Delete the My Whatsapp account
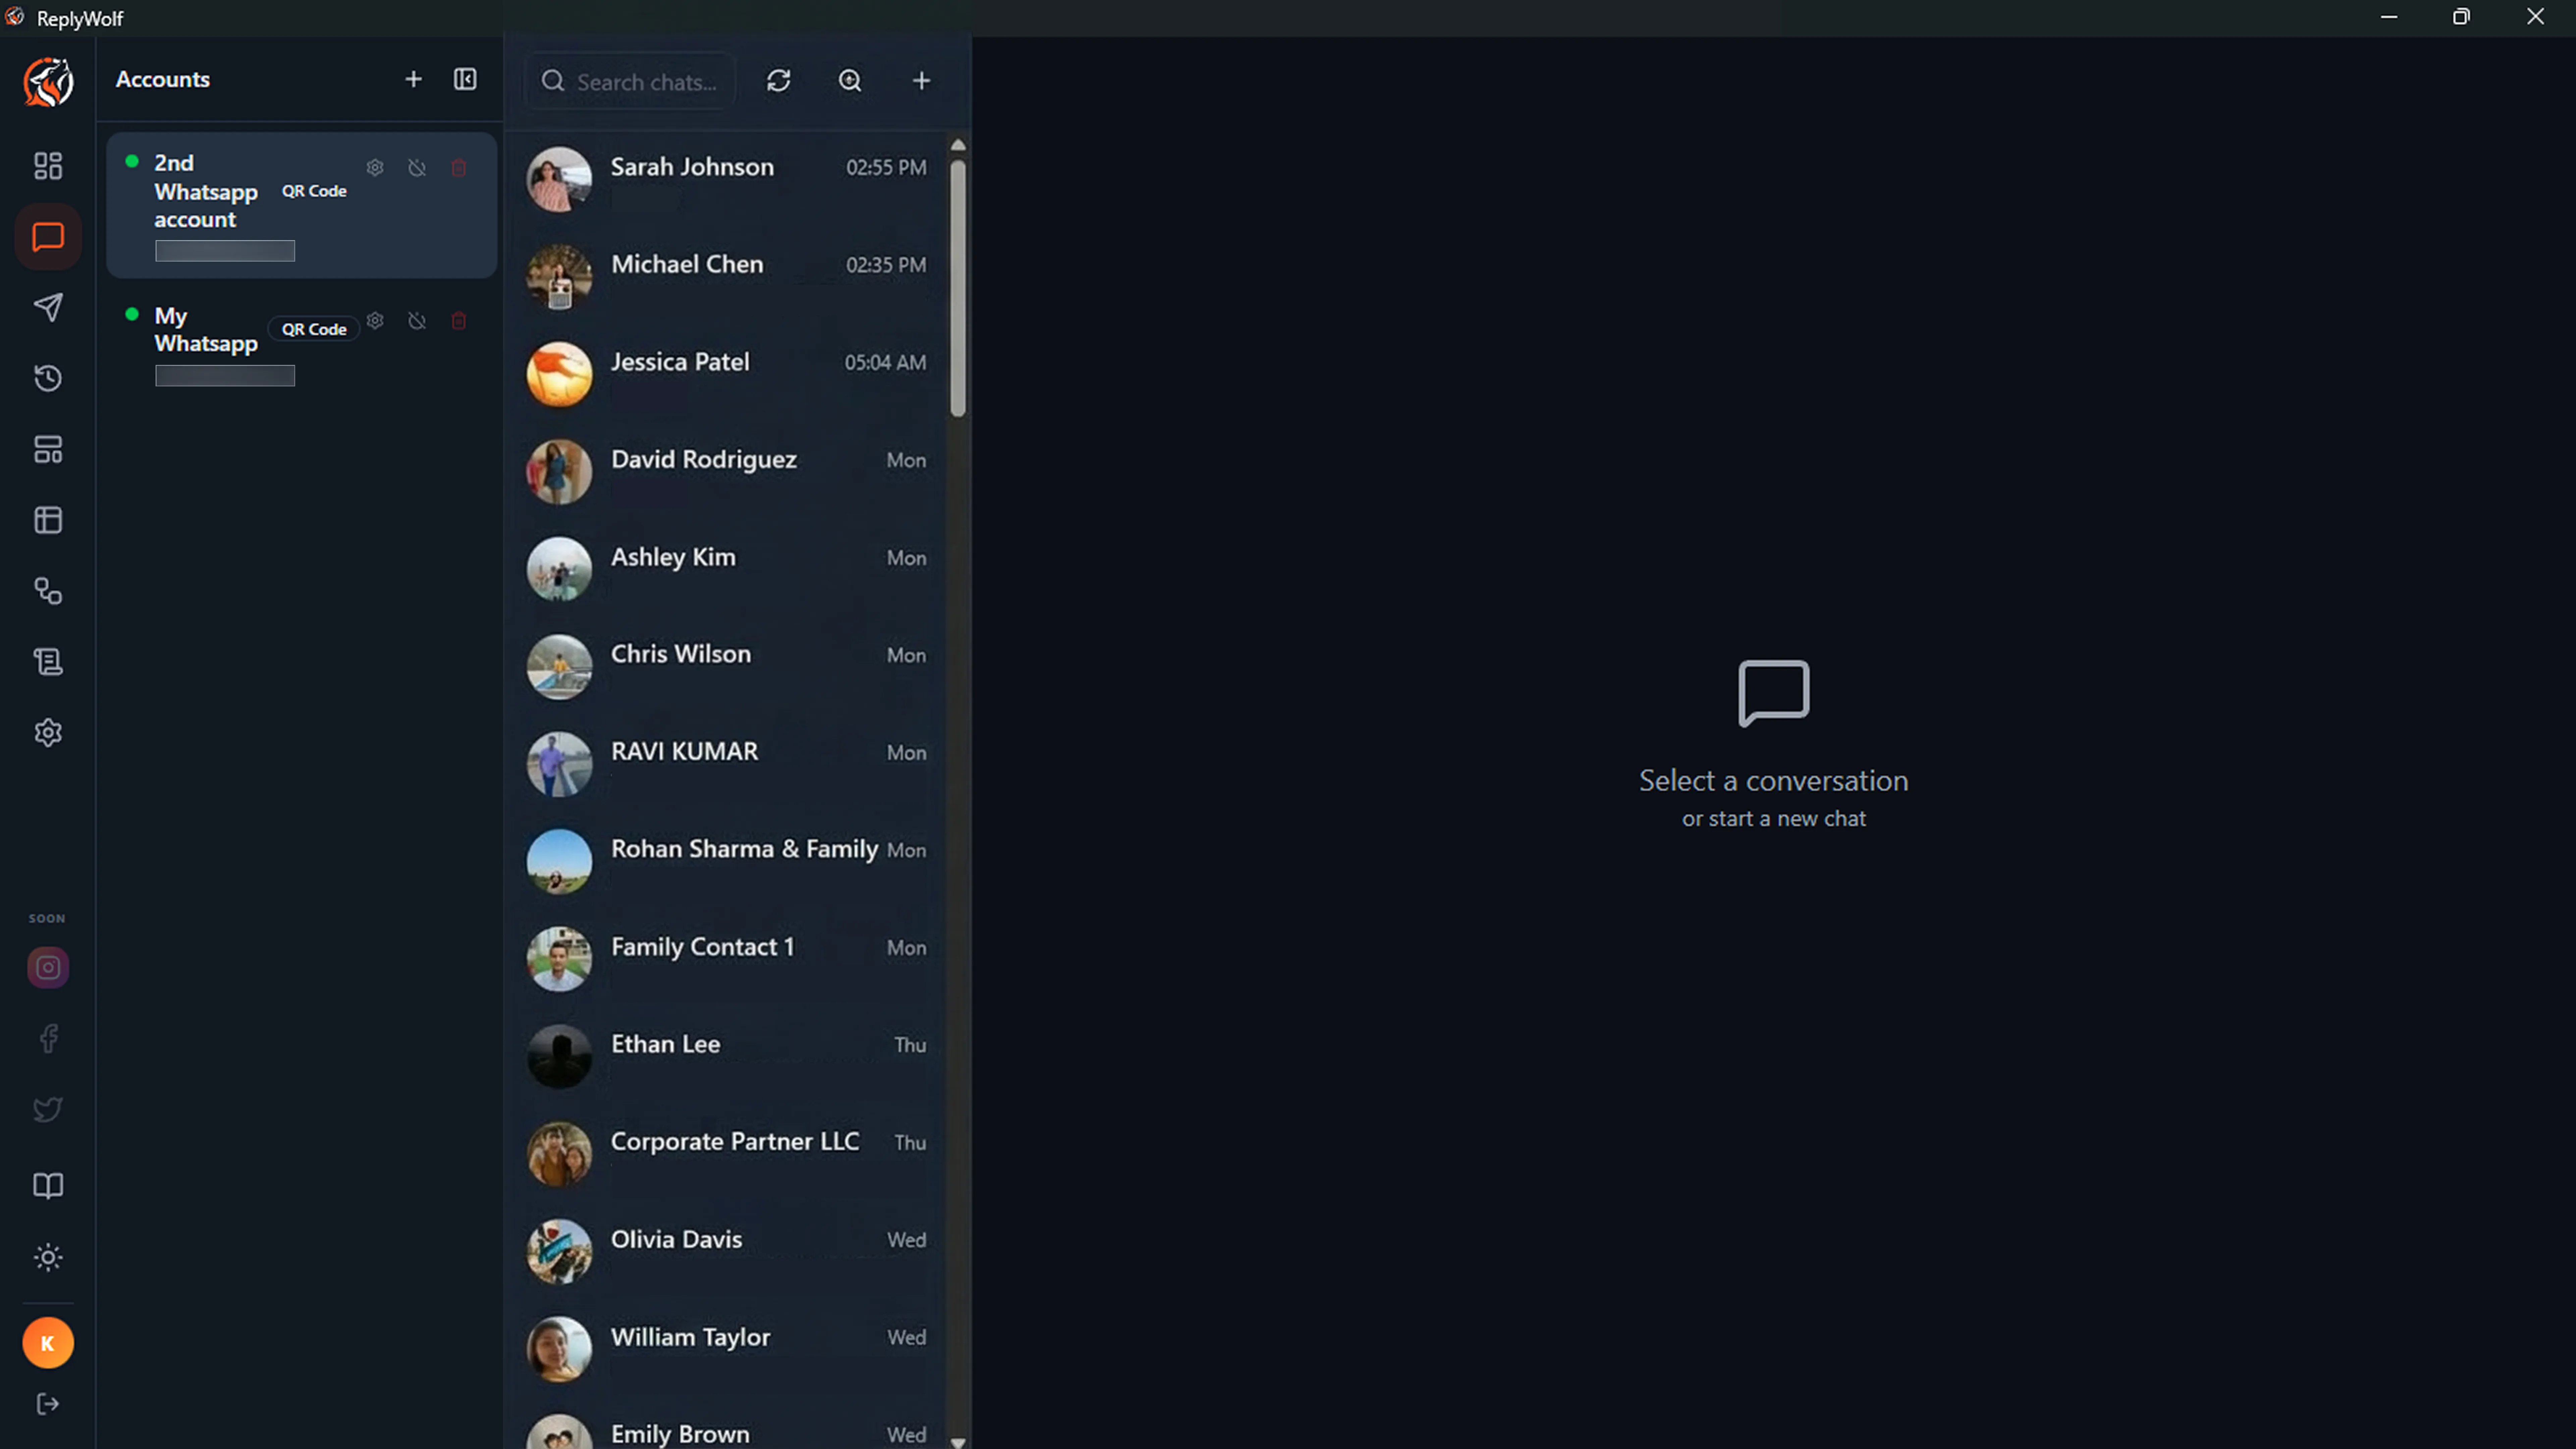The width and height of the screenshot is (2576, 1449). pos(459,321)
